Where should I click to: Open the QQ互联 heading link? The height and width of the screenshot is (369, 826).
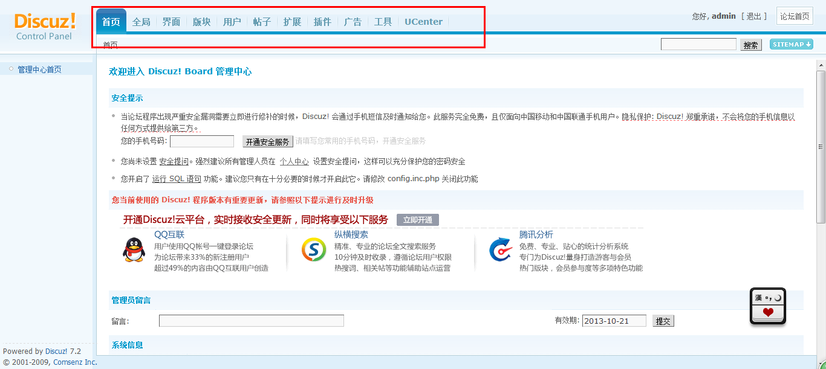[169, 234]
